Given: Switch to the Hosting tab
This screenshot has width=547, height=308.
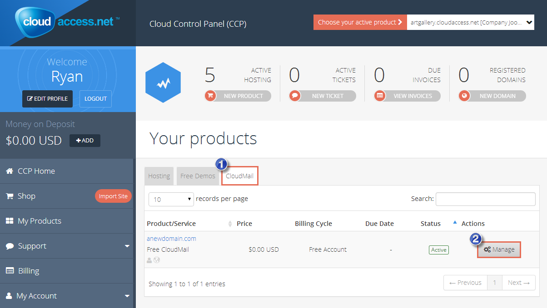Looking at the screenshot, I should 159,176.
